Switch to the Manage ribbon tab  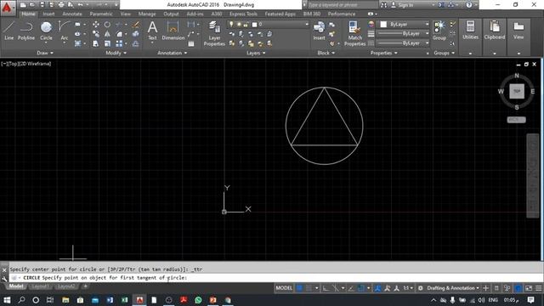147,14
